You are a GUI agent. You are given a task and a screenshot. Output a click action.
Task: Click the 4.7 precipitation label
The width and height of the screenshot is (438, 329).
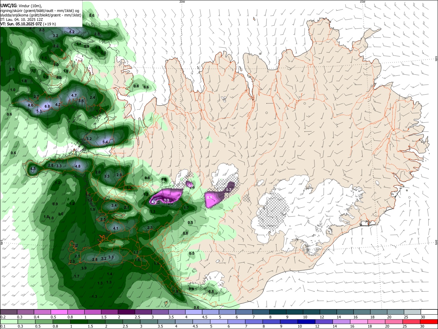(x=74, y=95)
